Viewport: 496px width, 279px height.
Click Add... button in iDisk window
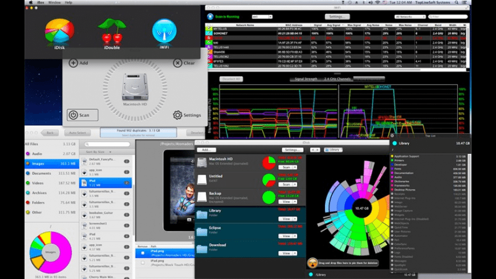206,150
